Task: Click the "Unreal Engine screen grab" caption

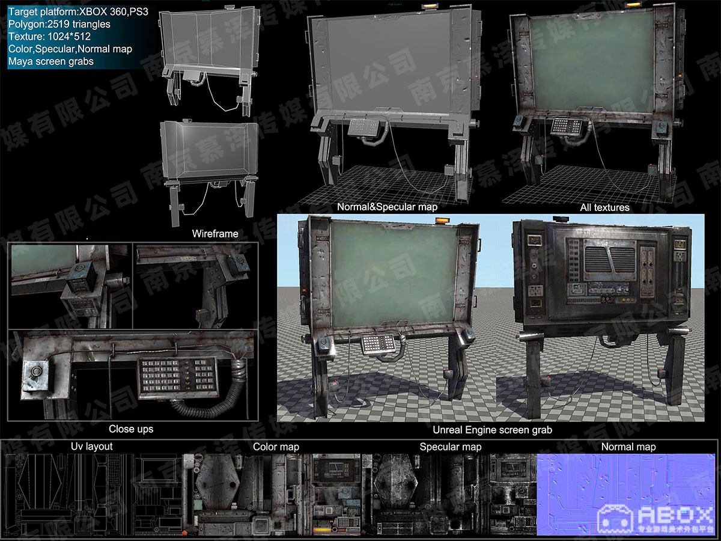Action: coord(492,430)
